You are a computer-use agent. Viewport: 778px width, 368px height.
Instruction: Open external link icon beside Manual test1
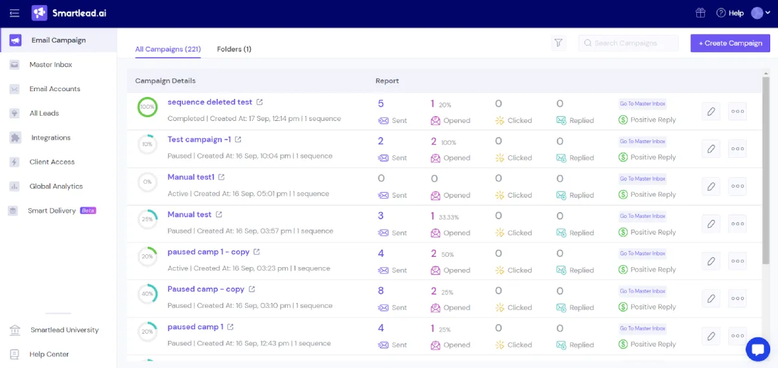[x=222, y=177]
